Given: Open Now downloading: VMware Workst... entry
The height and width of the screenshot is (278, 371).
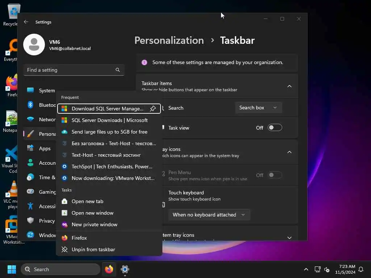Looking at the screenshot, I should click(x=109, y=178).
